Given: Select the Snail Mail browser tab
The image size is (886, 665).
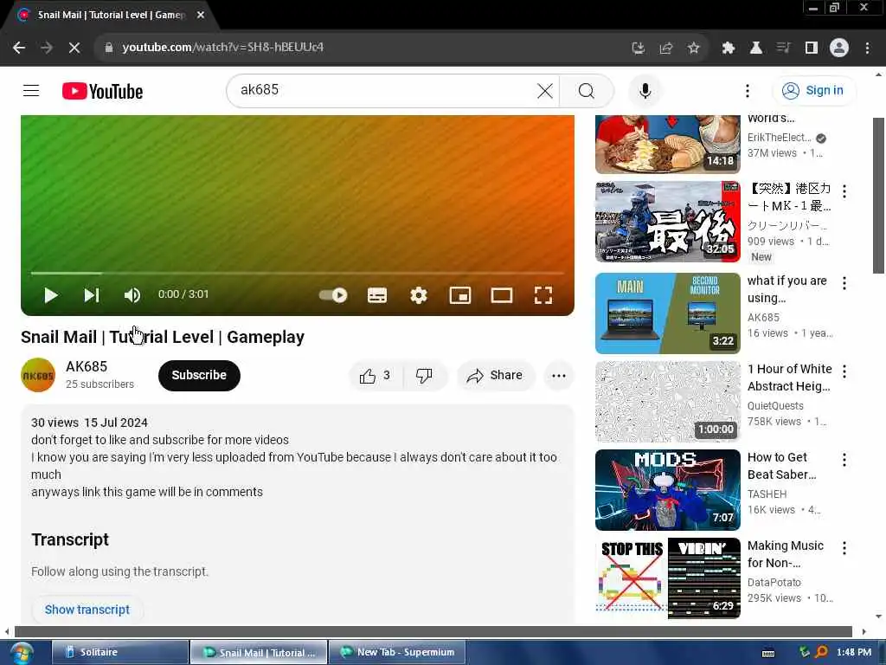Looking at the screenshot, I should [x=111, y=16].
